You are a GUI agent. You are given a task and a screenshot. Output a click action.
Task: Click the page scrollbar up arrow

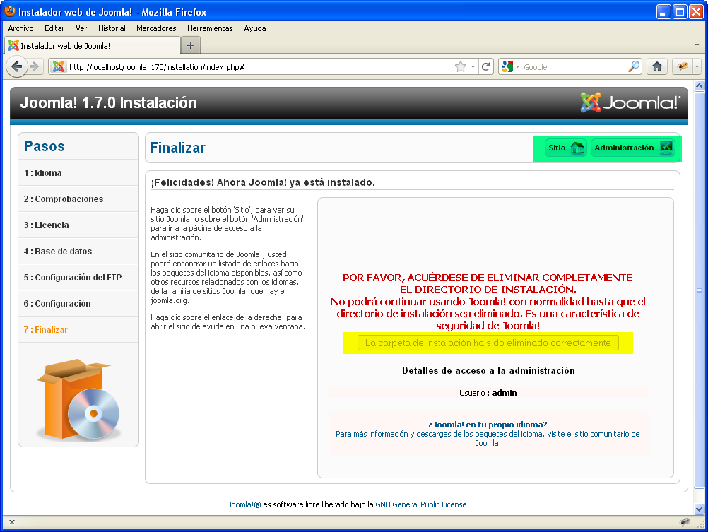point(699,85)
